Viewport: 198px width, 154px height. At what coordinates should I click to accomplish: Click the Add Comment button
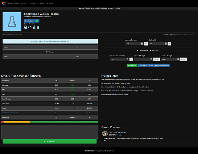(49, 141)
